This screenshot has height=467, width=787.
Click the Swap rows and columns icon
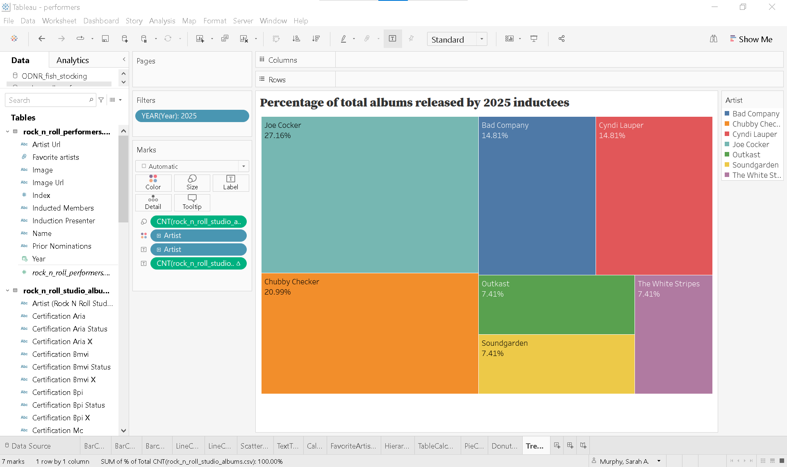coord(276,39)
